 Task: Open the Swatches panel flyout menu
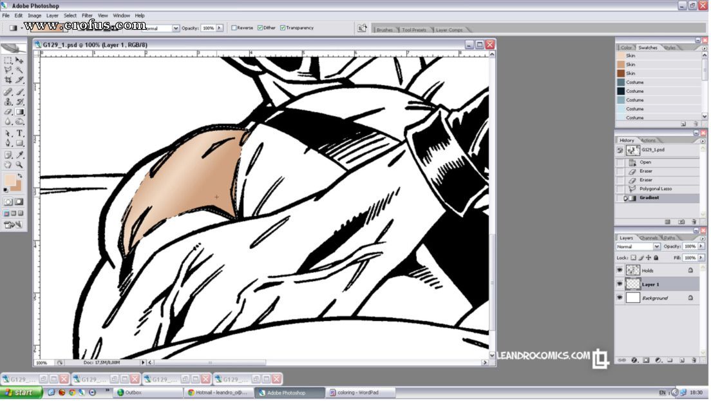pyautogui.click(x=704, y=48)
